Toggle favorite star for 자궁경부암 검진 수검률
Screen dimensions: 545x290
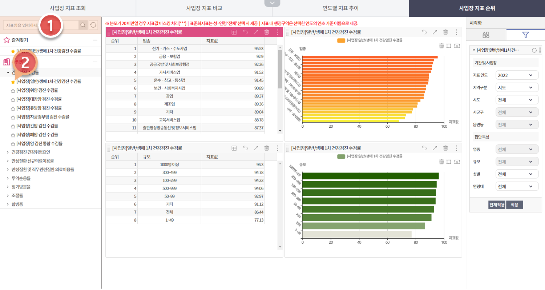[13, 117]
